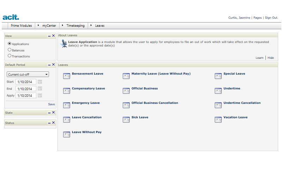Close the Default Period panel
The height and width of the screenshot is (176, 282).
click(54, 65)
